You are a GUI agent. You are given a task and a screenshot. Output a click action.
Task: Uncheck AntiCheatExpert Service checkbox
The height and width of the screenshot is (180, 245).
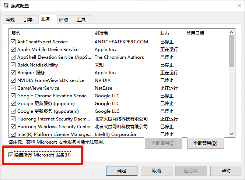pyautogui.click(x=13, y=42)
